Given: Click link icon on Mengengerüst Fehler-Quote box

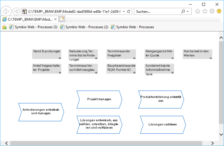Looking at the screenshot, I should [172, 58].
